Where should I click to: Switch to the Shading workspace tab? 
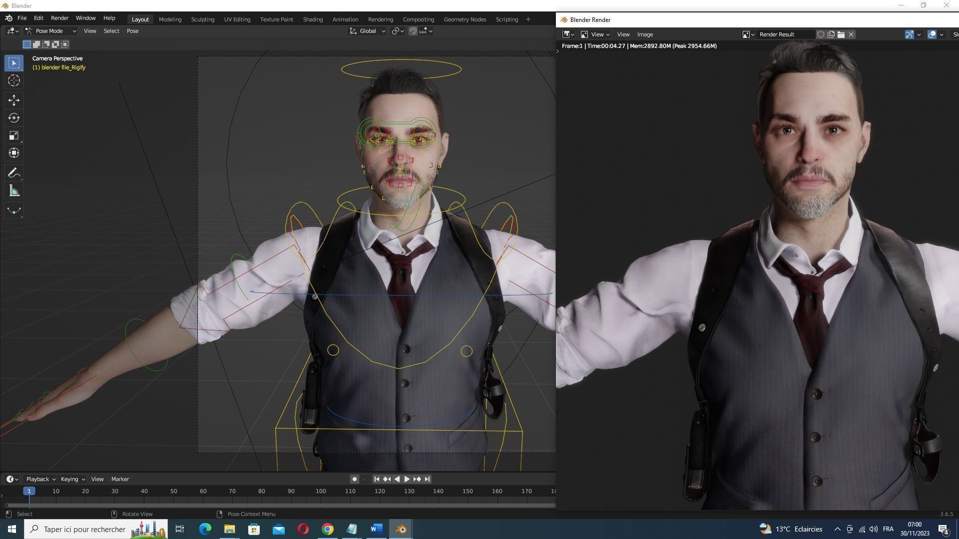tap(313, 19)
